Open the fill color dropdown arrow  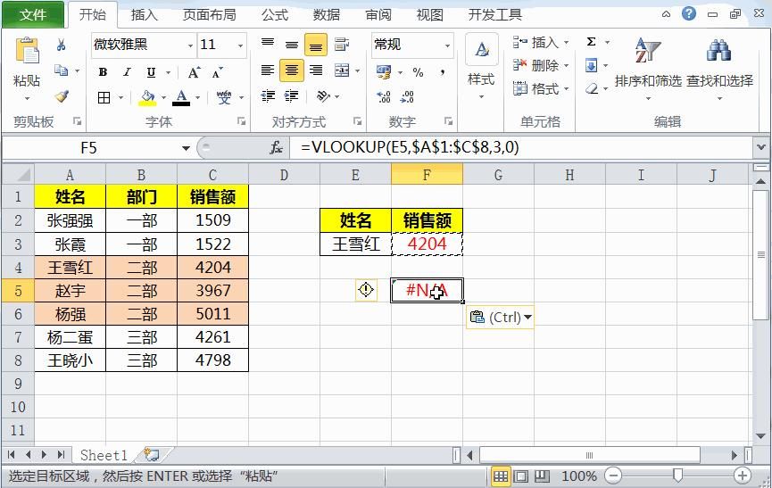pos(163,97)
